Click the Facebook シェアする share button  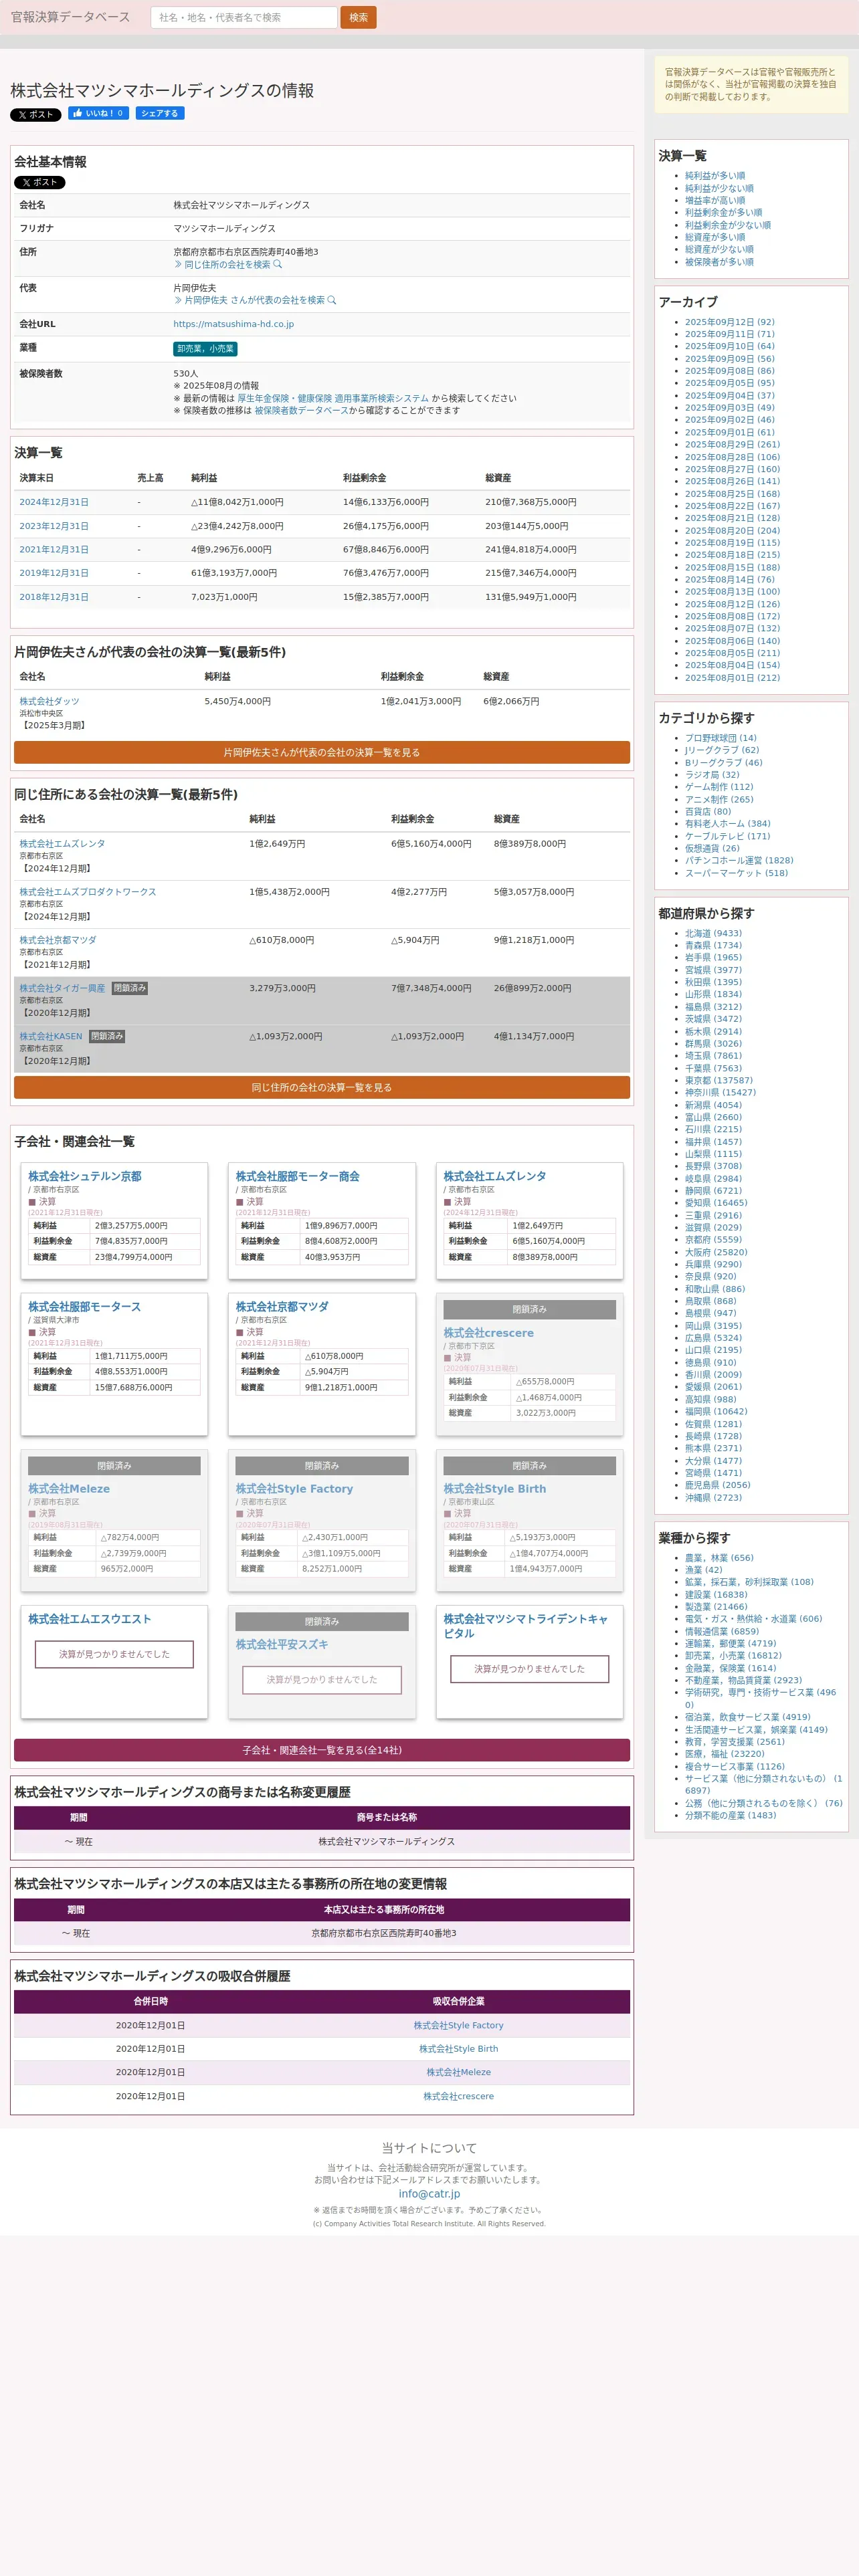(x=160, y=113)
